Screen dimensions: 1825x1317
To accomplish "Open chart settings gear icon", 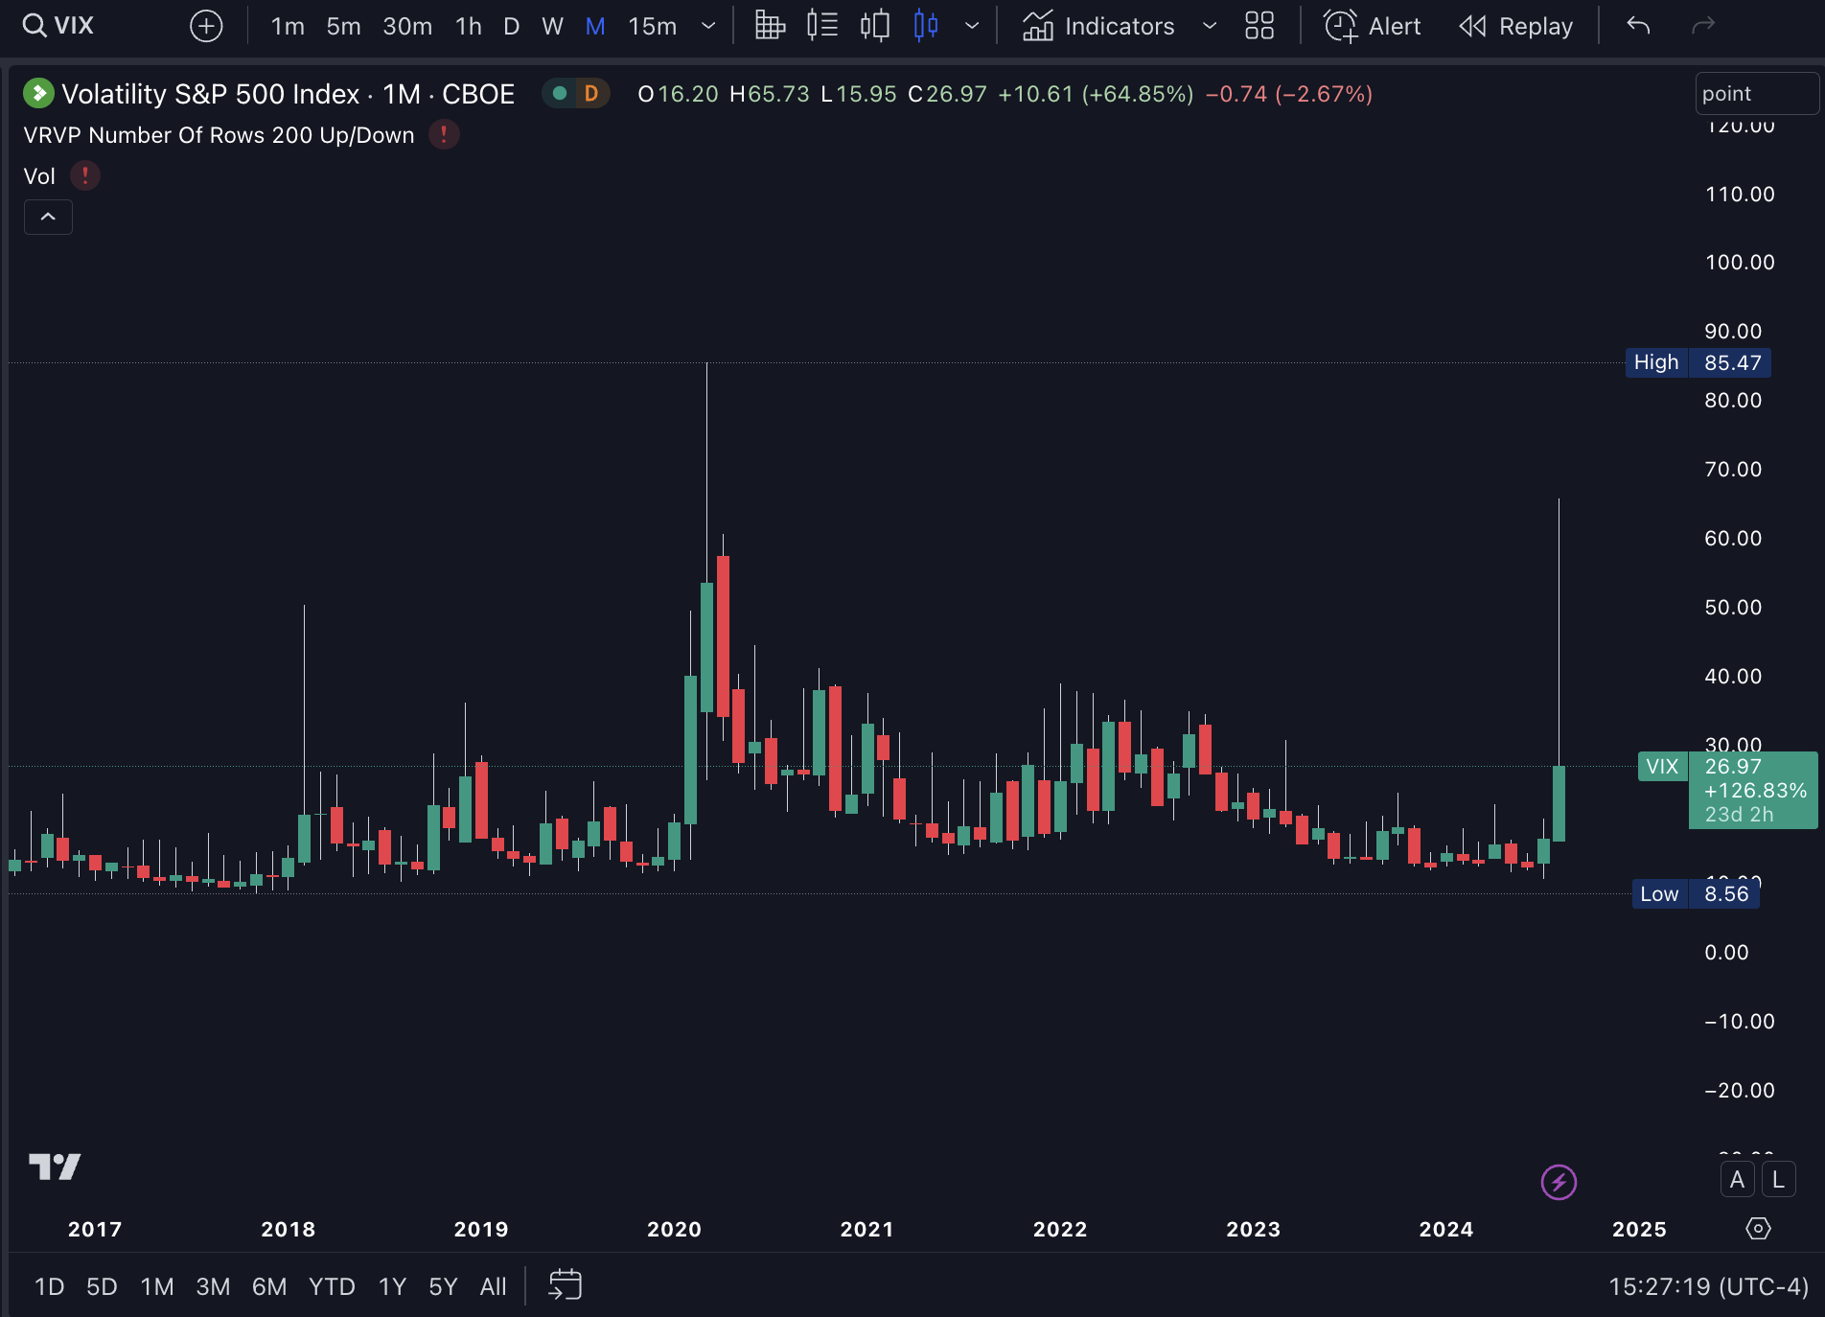I will coord(1758,1229).
